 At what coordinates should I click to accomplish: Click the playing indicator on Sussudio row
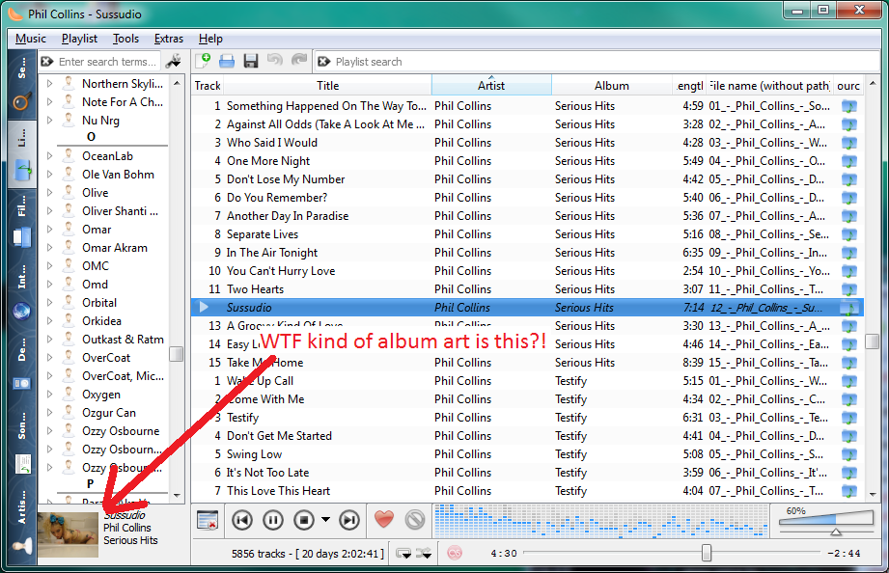pyautogui.click(x=204, y=307)
